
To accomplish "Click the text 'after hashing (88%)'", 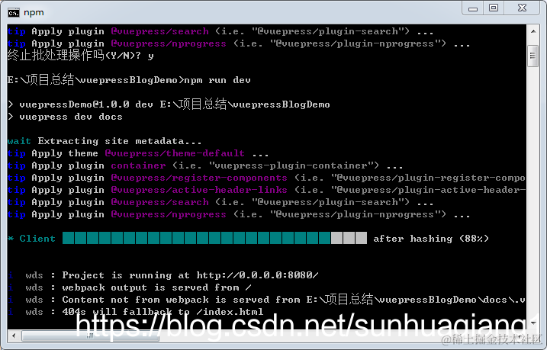I will [431, 239].
